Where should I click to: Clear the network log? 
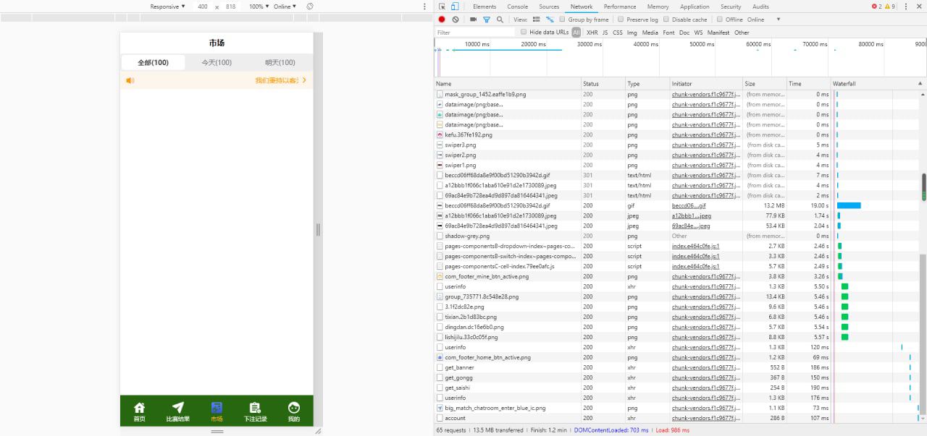point(455,20)
